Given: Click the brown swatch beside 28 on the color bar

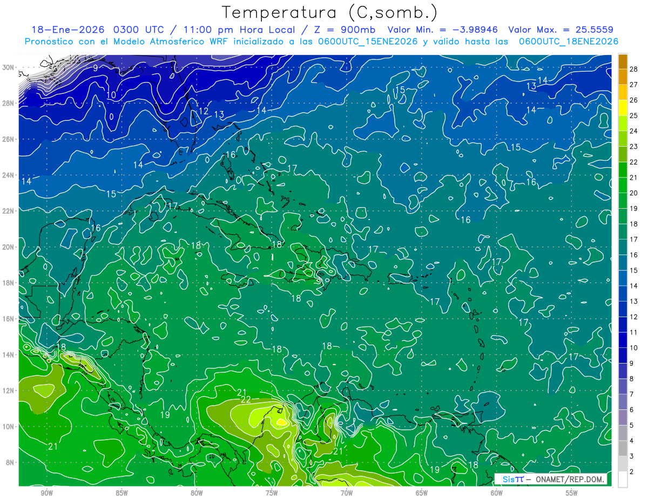Looking at the screenshot, I should (623, 61).
